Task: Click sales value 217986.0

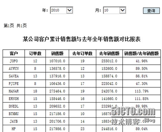Action: [x=57, y=129]
